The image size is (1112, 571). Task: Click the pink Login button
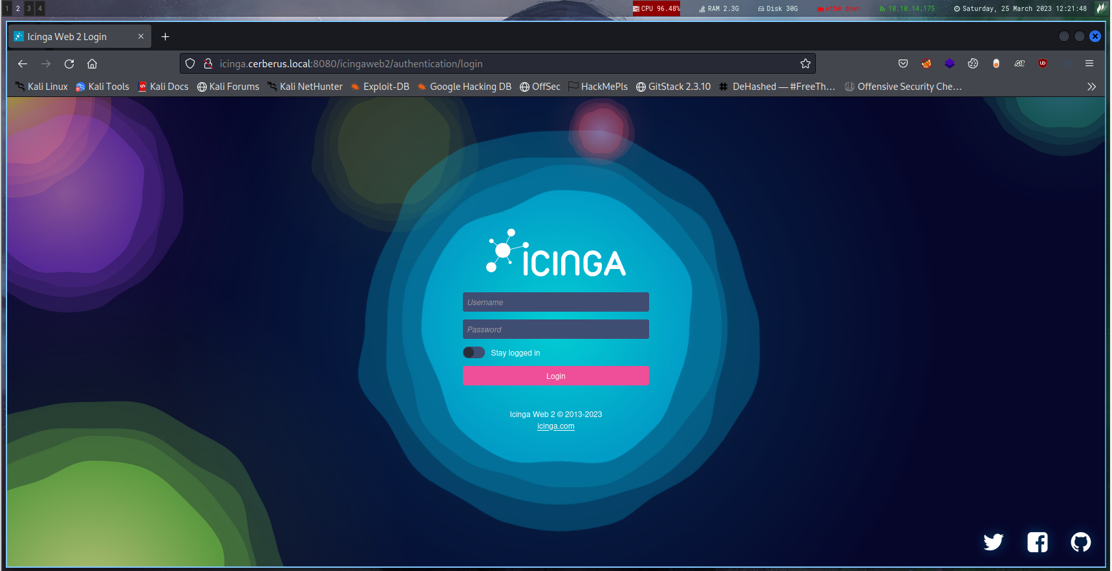pos(555,376)
